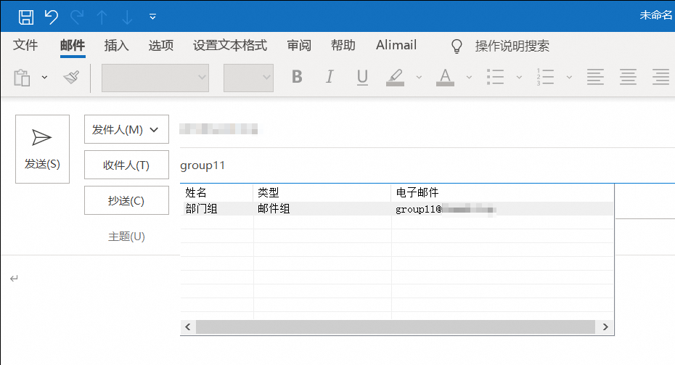
Task: Click the Format Painter brush icon
Action: (x=70, y=77)
